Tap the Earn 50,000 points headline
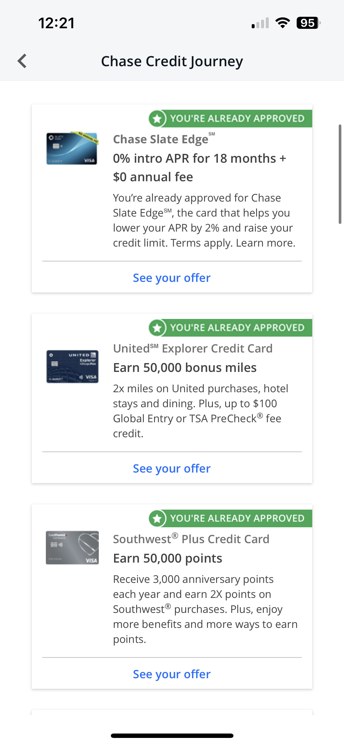 pos(168,558)
